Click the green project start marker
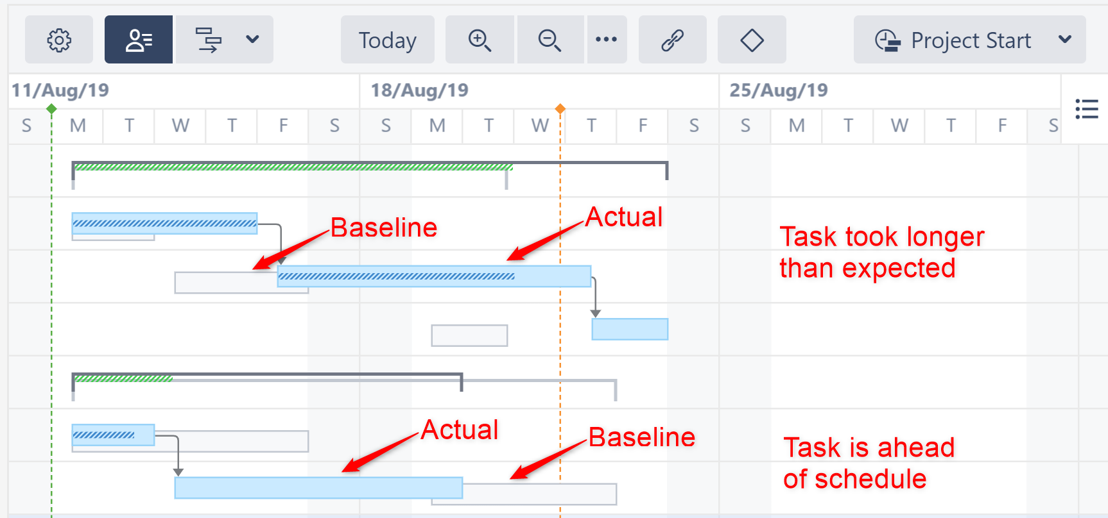 click(52, 109)
